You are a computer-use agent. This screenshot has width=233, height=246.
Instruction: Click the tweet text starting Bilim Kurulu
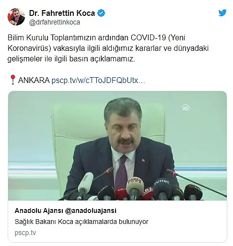tap(108, 48)
